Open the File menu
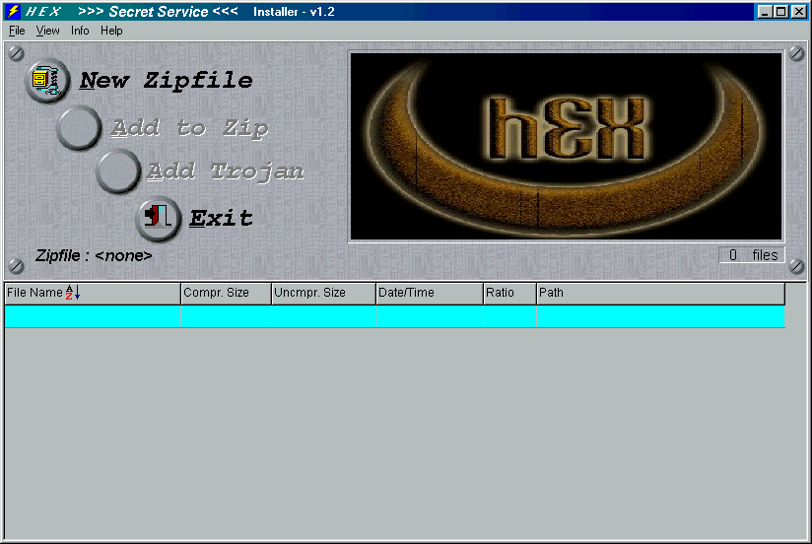 [x=17, y=31]
